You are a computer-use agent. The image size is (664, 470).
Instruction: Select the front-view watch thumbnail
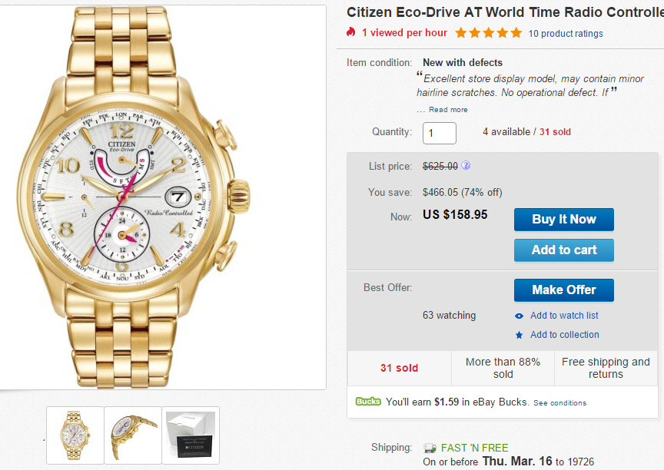coord(75,434)
